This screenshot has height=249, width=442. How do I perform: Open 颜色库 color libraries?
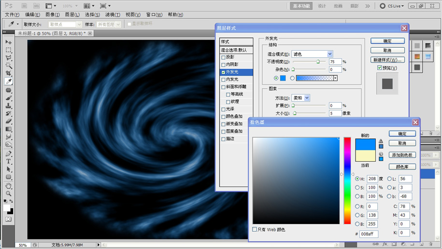click(402, 167)
